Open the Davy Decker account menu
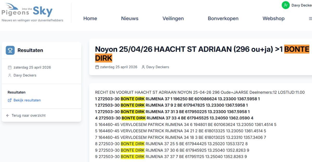The height and width of the screenshot is (162, 312). pos(297,5)
